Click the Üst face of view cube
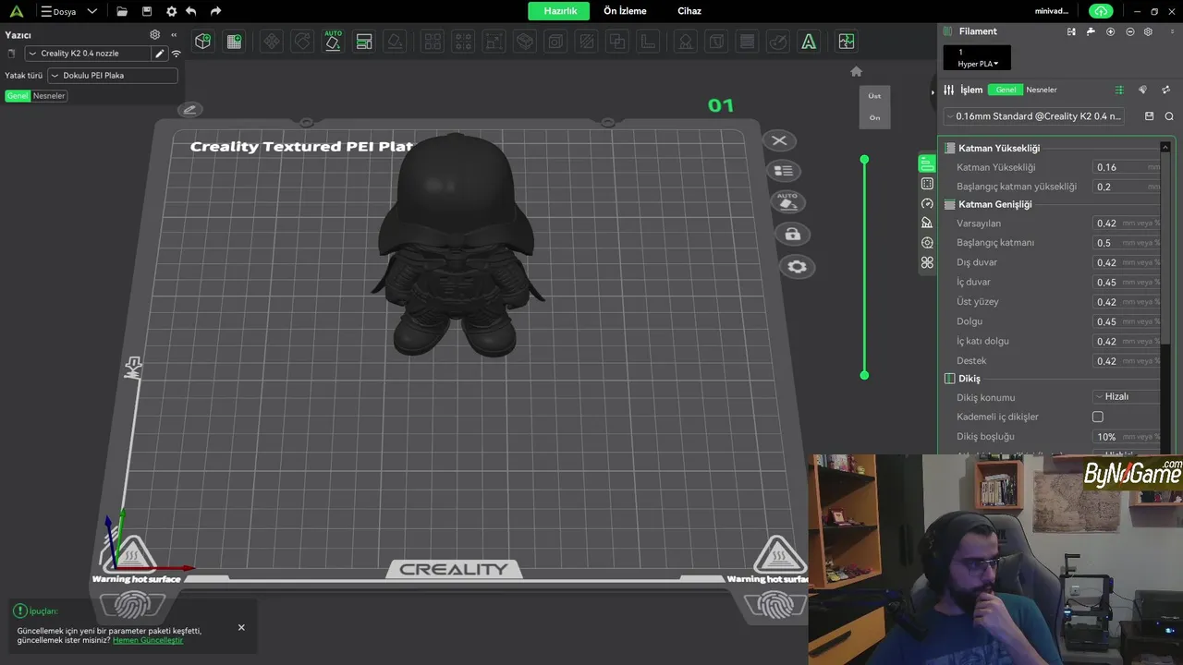 pyautogui.click(x=874, y=96)
